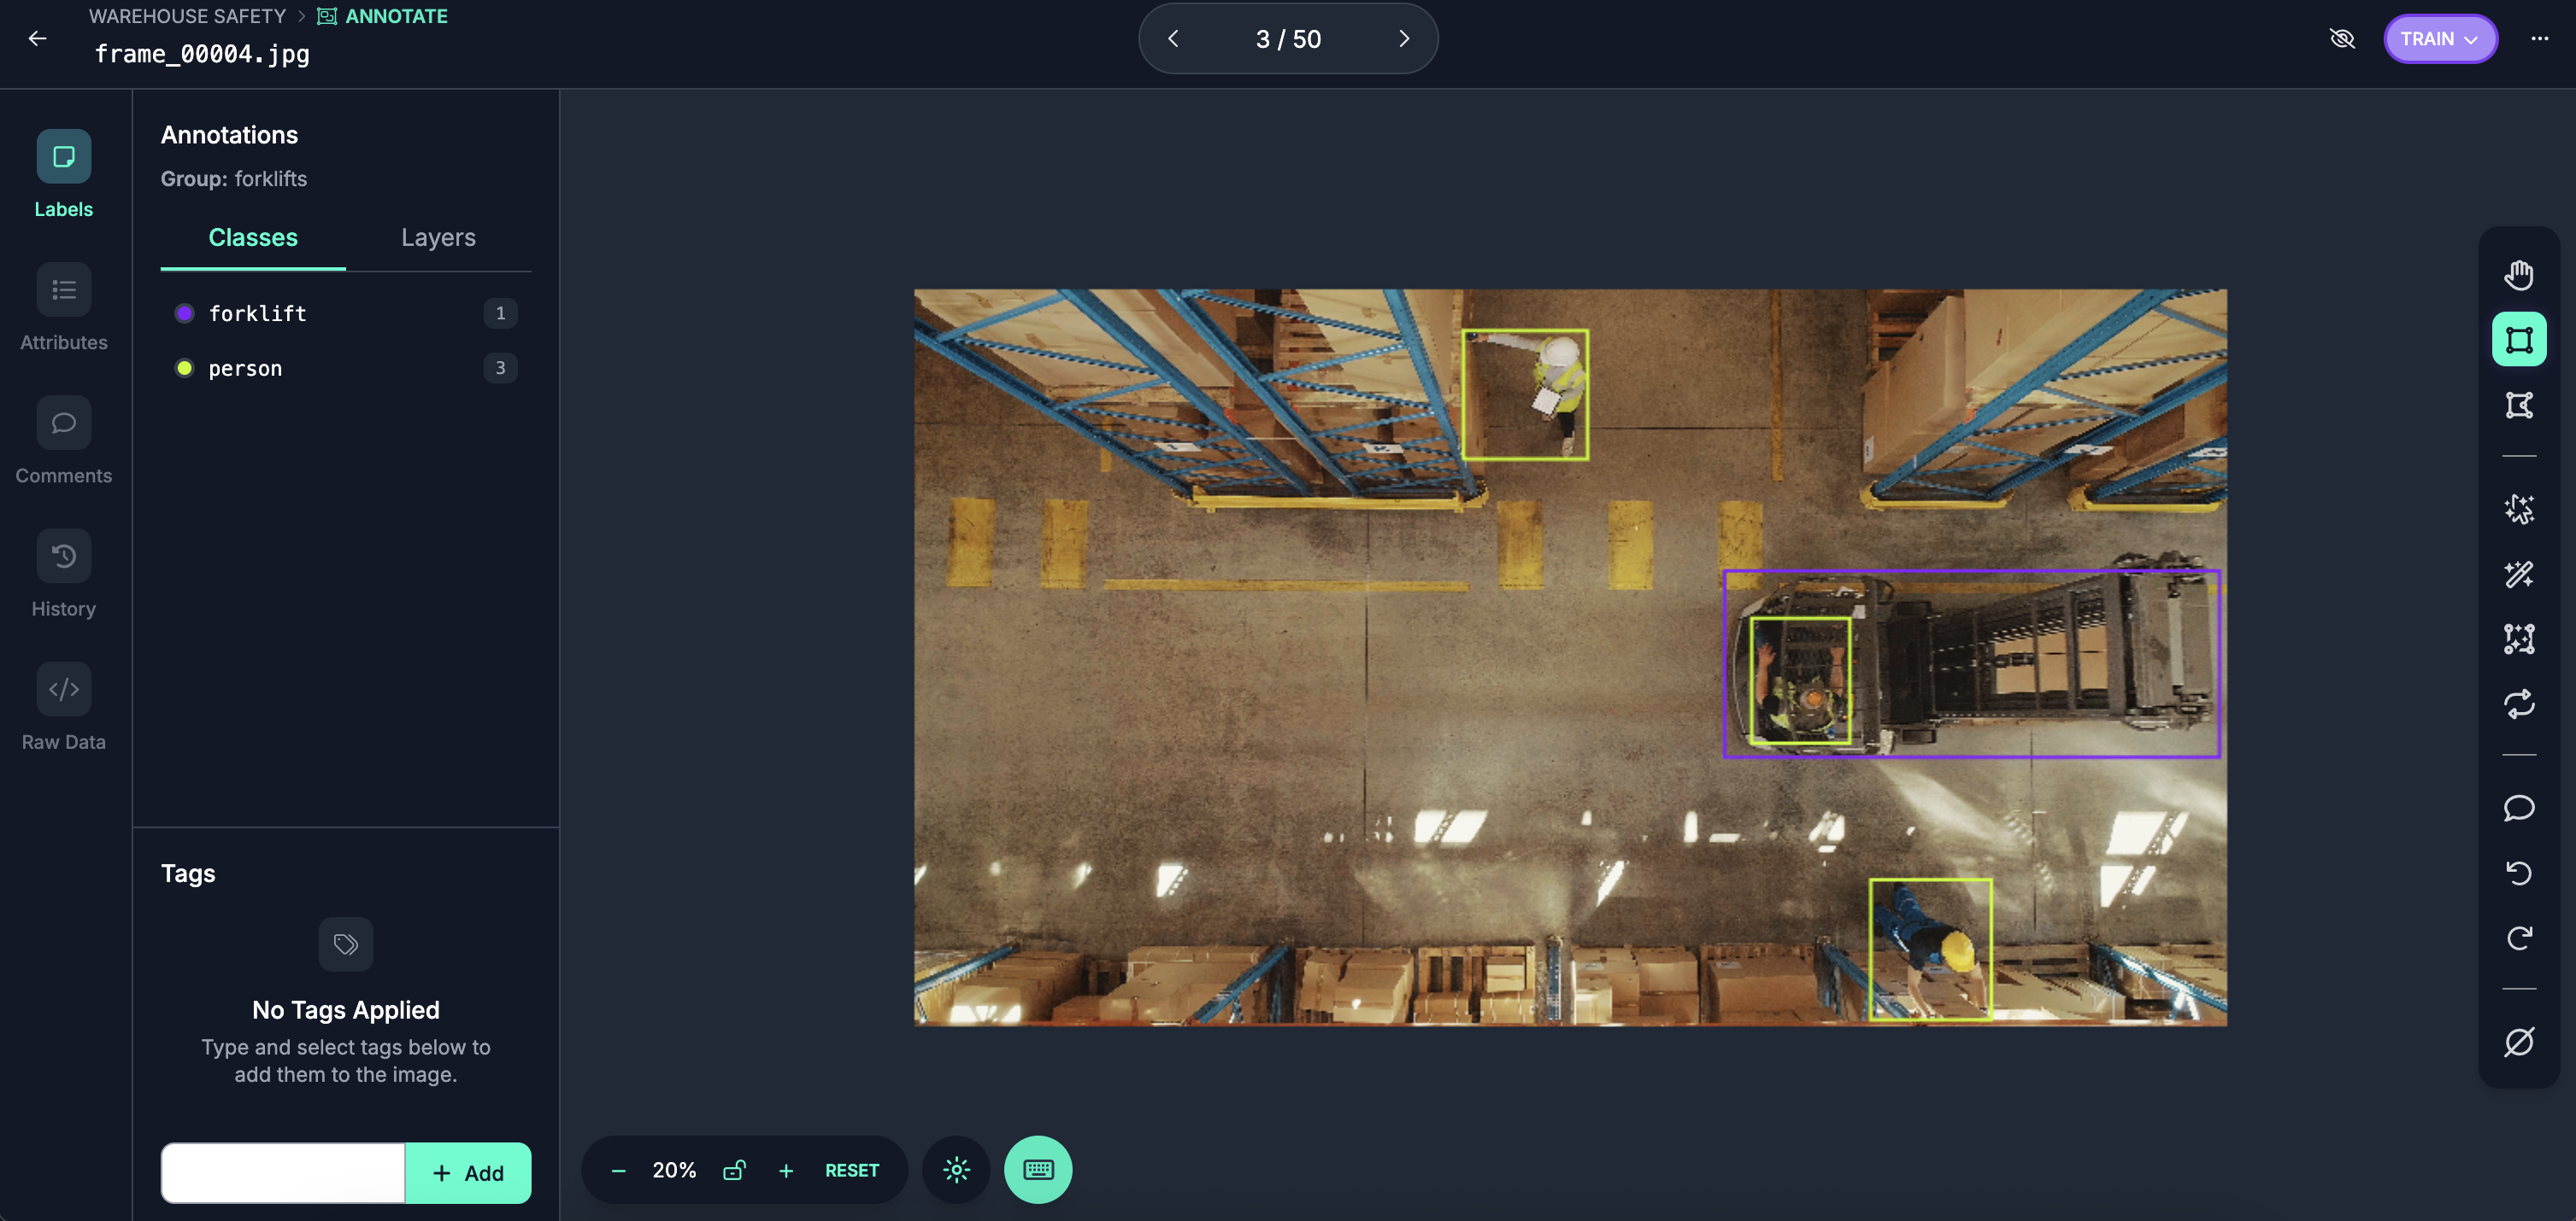Mark image as null with slashed circle
The width and height of the screenshot is (2576, 1221).
pyautogui.click(x=2518, y=1041)
